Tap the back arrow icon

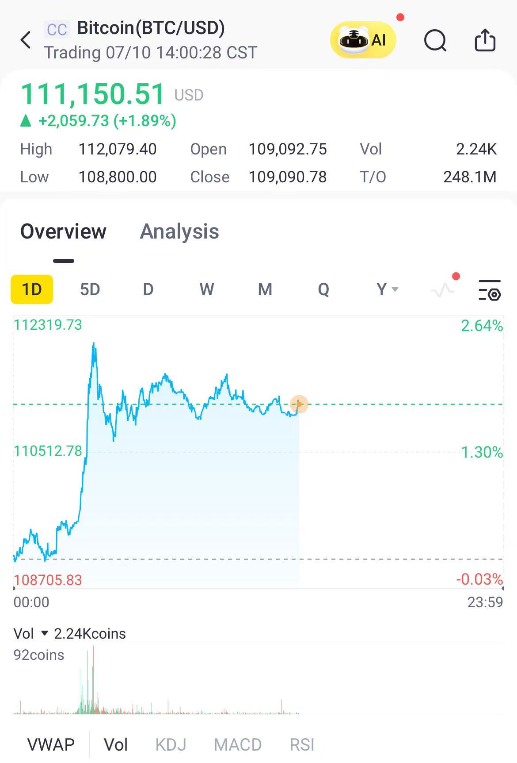pyautogui.click(x=26, y=40)
